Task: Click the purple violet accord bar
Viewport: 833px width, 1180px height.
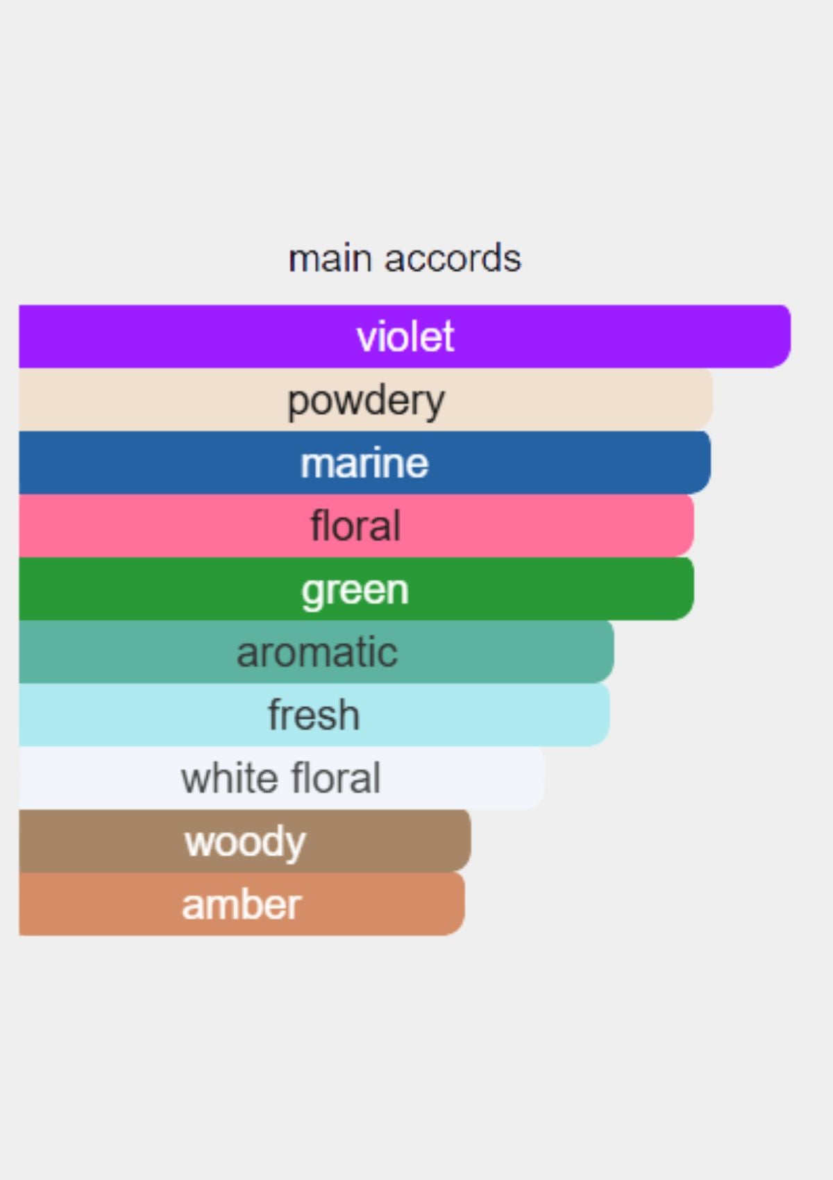Action: point(405,336)
